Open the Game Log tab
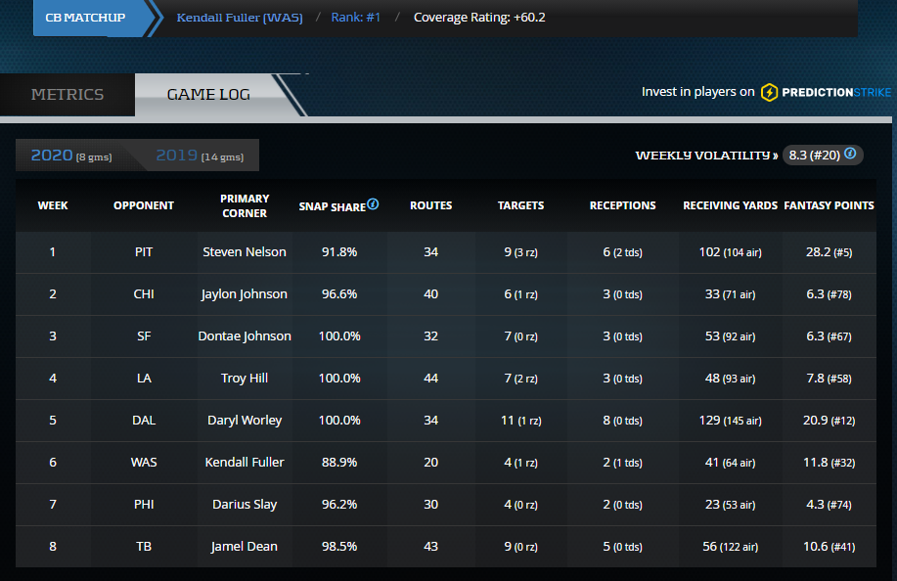This screenshot has width=897, height=581. click(x=208, y=95)
